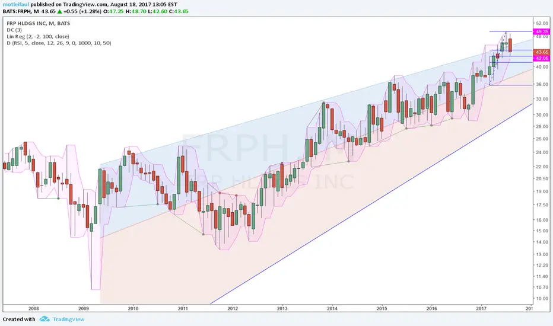Viewport: 553px width, 326px height.
Task: Click the 2011 label on time axis
Action: tap(183, 308)
